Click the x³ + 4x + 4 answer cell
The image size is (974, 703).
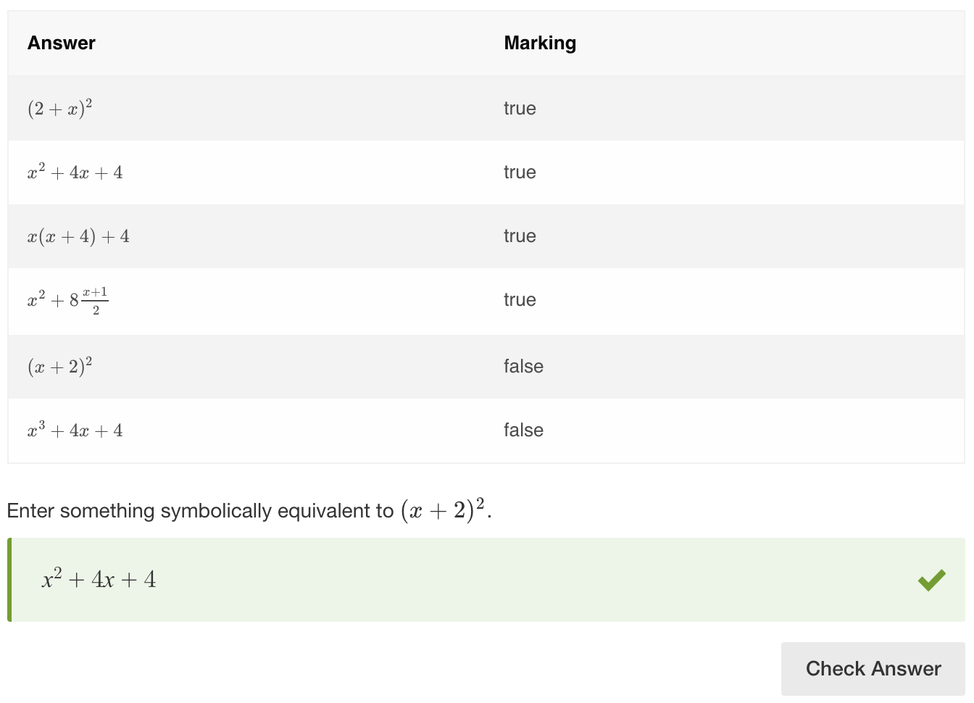pyautogui.click(x=75, y=430)
